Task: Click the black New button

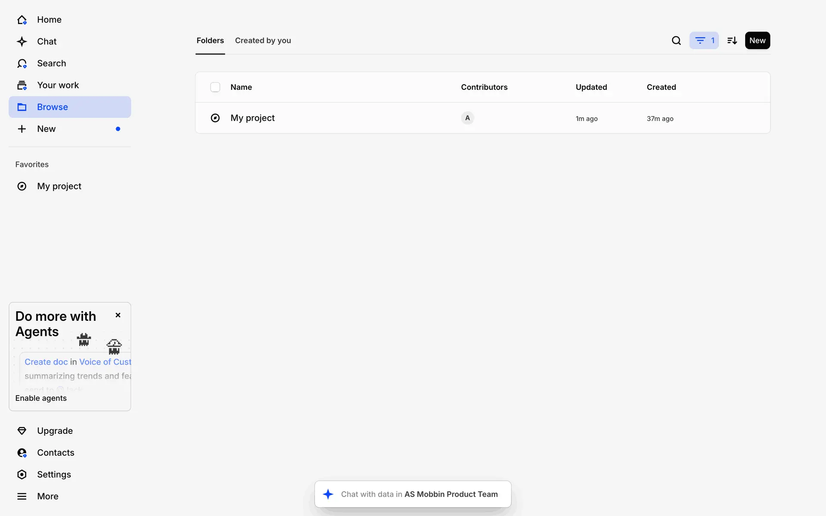Action: coord(757,40)
